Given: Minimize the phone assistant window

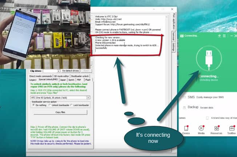Looking at the screenshot, I should click(232, 36).
